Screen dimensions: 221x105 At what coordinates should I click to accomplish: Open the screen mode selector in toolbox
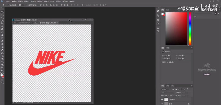[2, 83]
